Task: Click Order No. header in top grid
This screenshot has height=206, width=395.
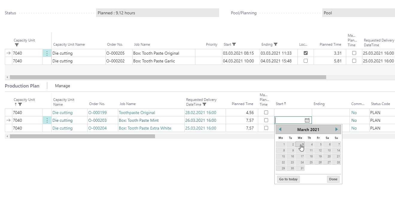Action: pyautogui.click(x=115, y=44)
